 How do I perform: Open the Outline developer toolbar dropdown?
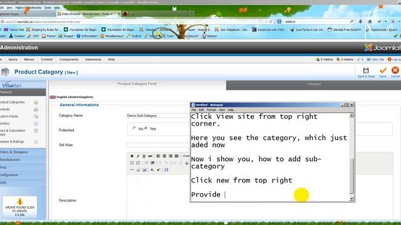tap(134, 36)
